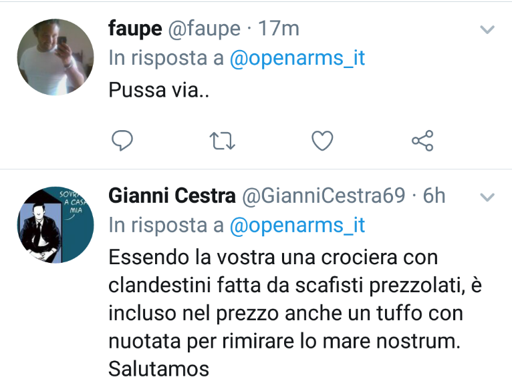Screen dimensions: 512x389
Task: Share faupe's tweet via share icon
Action: point(422,141)
